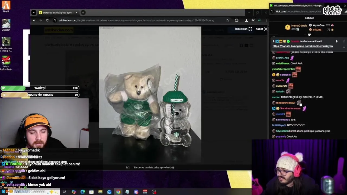Close the image viewer with Kapat

[261, 29]
